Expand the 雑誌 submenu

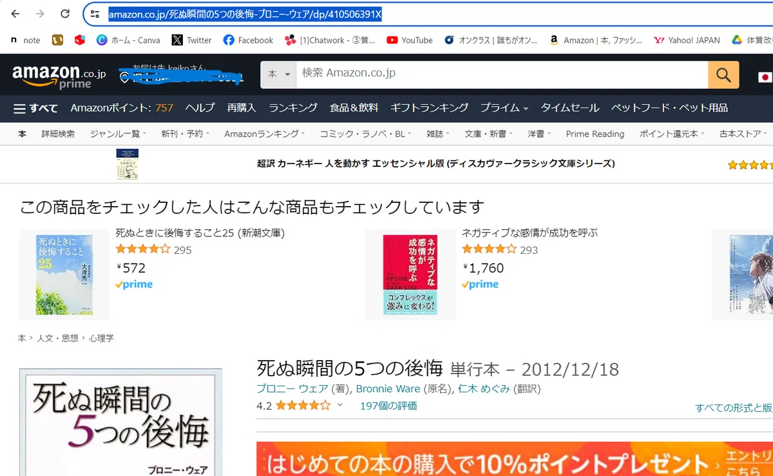(x=438, y=134)
